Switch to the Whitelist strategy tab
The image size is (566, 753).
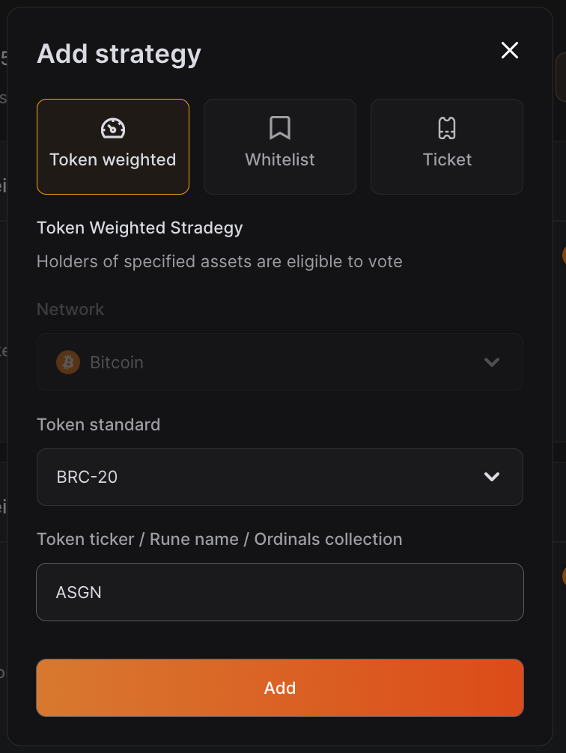coord(280,147)
